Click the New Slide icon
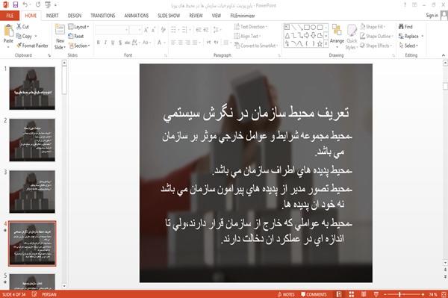The width and height of the screenshot is (448, 298). point(60,30)
